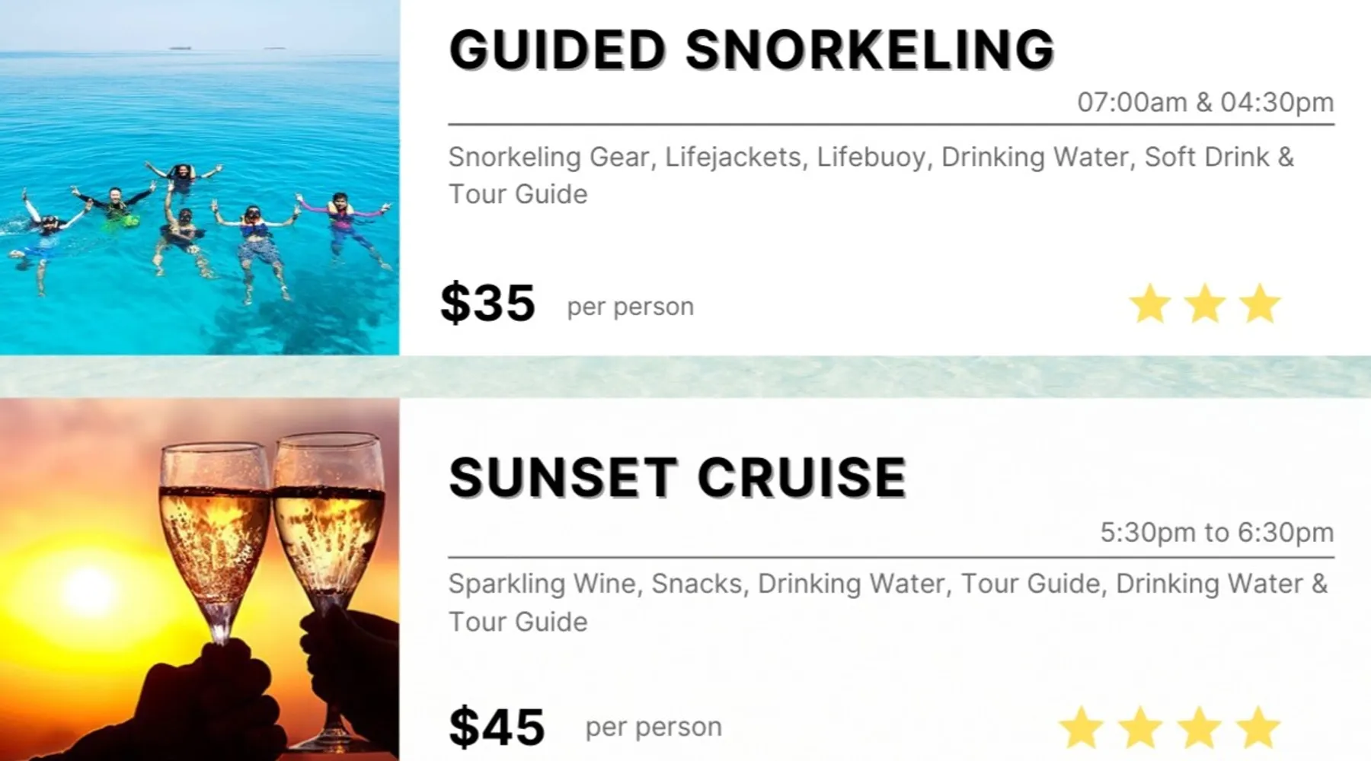Click the first star of Guided Snorkeling rating
Viewport: 1371px width, 761px height.
pyautogui.click(x=1150, y=304)
